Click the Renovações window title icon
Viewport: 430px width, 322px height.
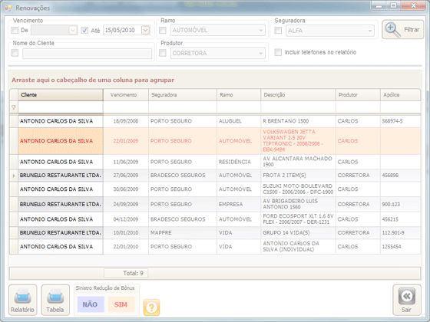(8, 8)
